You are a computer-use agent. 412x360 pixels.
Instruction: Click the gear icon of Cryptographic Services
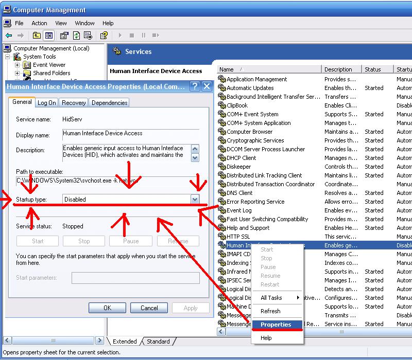[x=222, y=140]
